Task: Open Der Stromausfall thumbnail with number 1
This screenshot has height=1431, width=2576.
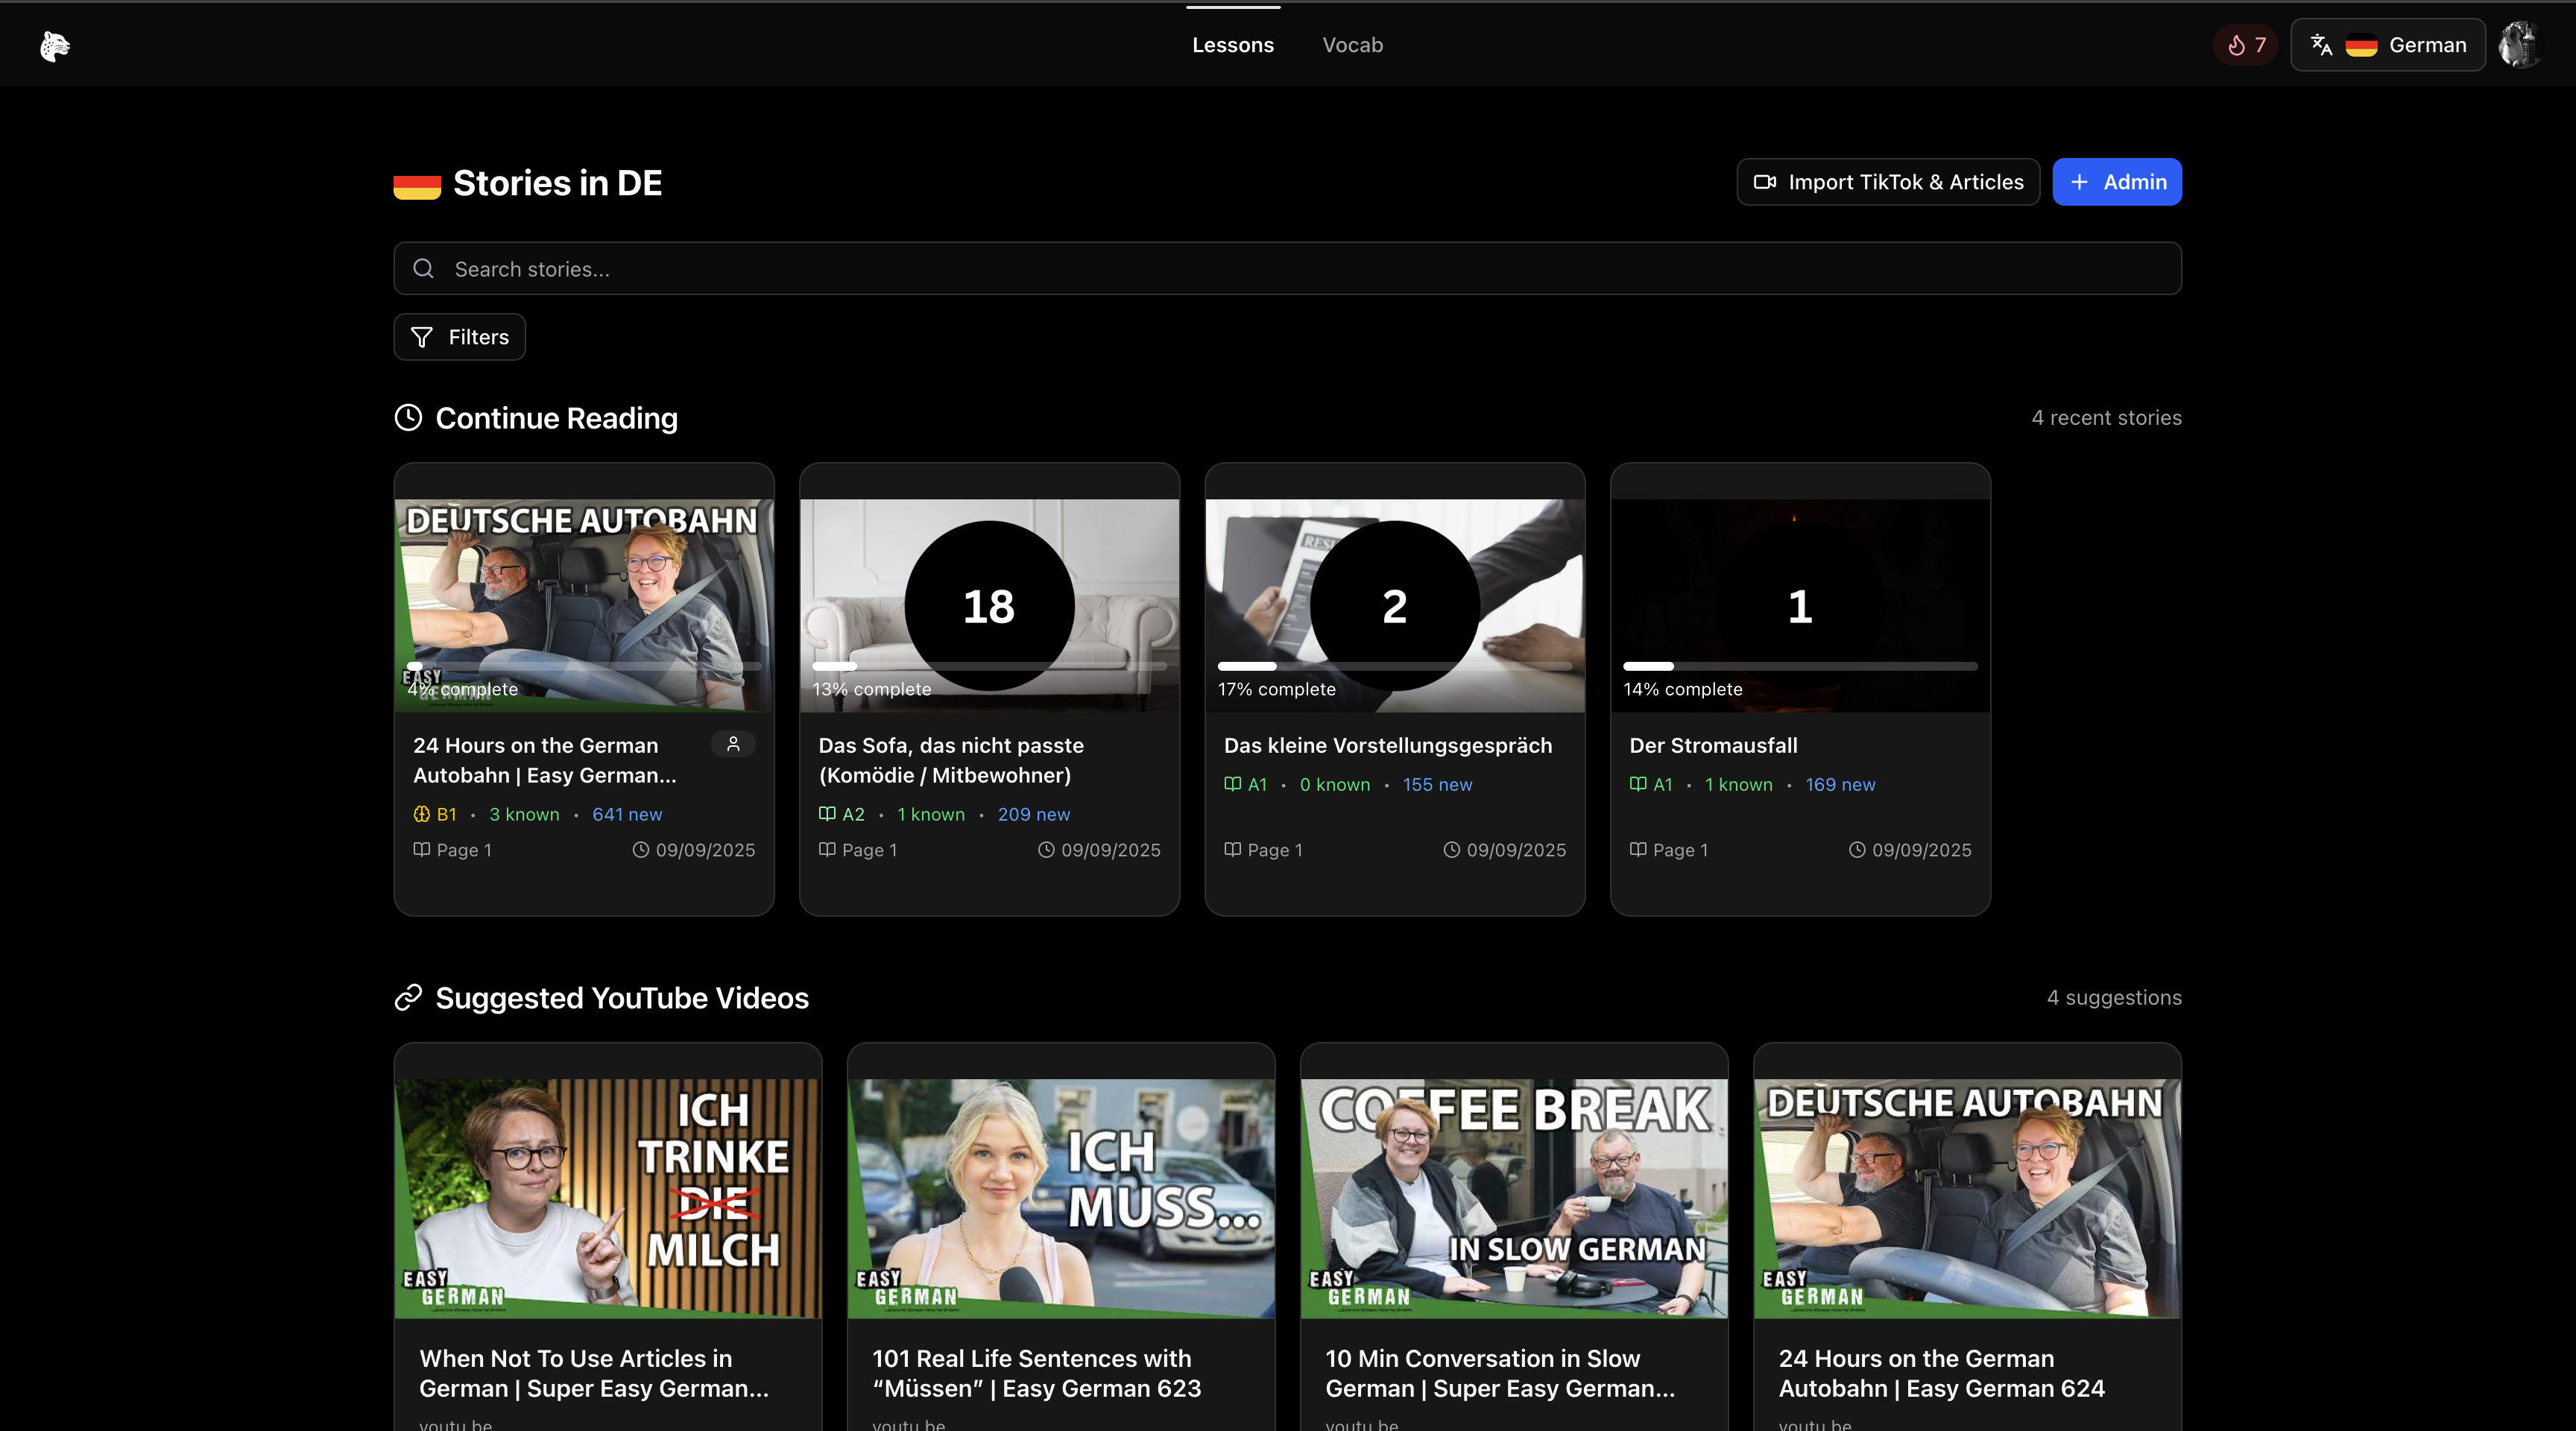Action: [1800, 606]
